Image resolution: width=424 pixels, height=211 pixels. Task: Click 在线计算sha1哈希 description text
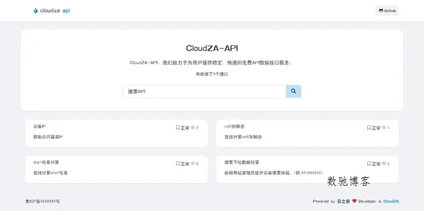[50, 173]
